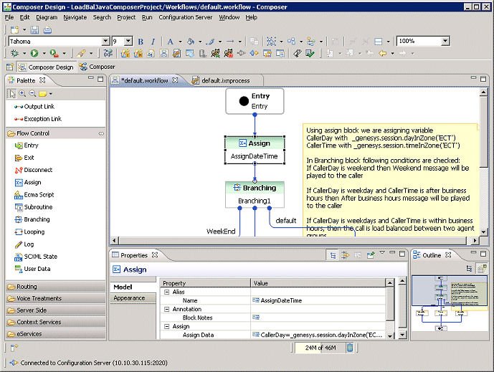Toggle Show Categories in Properties view

click(333, 255)
